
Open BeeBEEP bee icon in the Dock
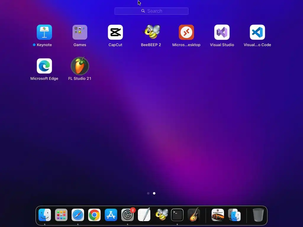click(161, 214)
